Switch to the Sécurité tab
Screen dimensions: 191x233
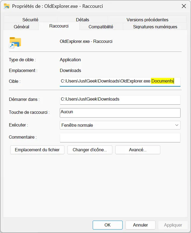pyautogui.click(x=30, y=20)
